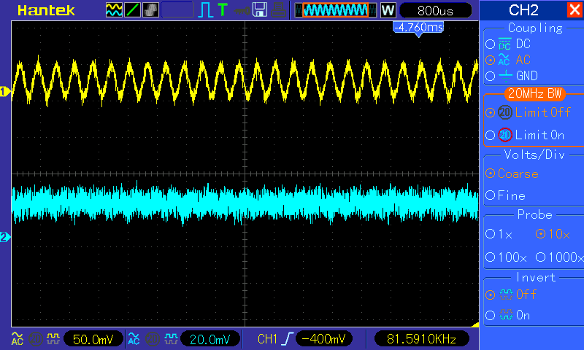Select 10x probe attenuation
The image size is (584, 350).
[x=553, y=234]
